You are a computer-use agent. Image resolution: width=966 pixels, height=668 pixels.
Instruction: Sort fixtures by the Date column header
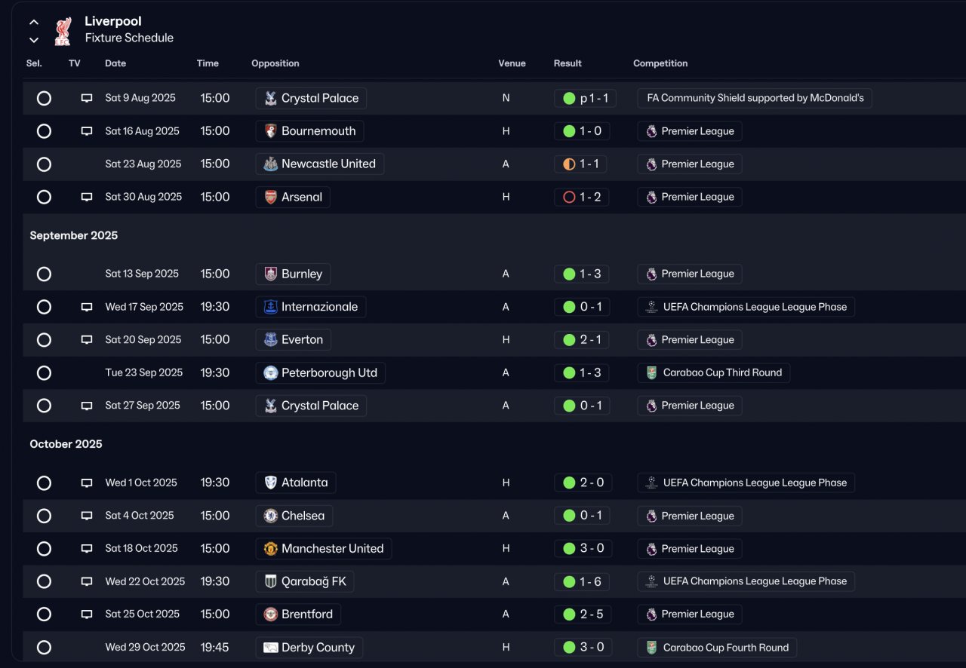(x=115, y=63)
